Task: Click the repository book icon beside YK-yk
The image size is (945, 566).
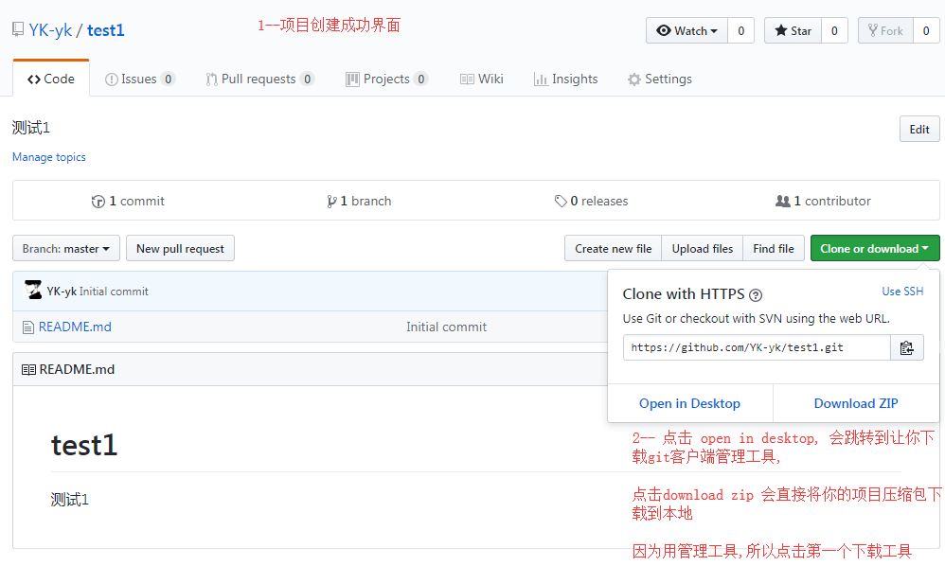Action: pos(18,29)
